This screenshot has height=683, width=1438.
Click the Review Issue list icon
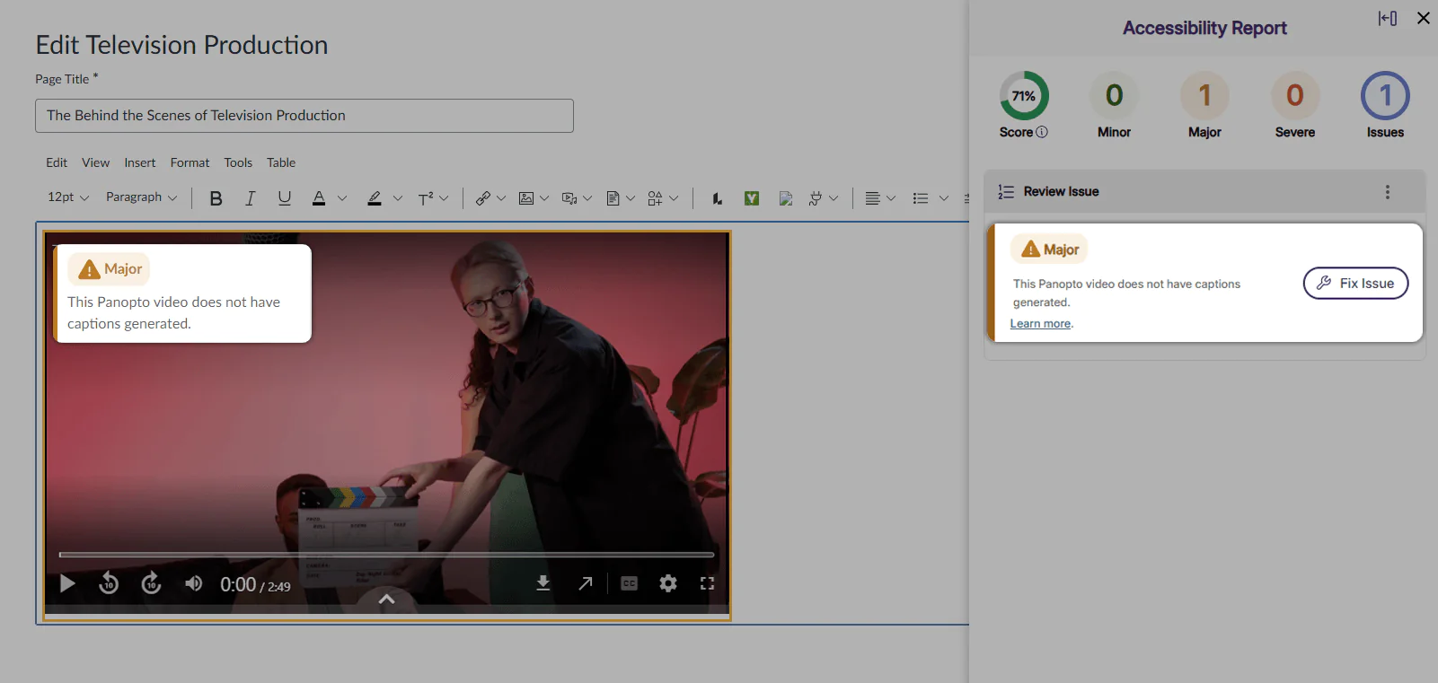[1006, 192]
